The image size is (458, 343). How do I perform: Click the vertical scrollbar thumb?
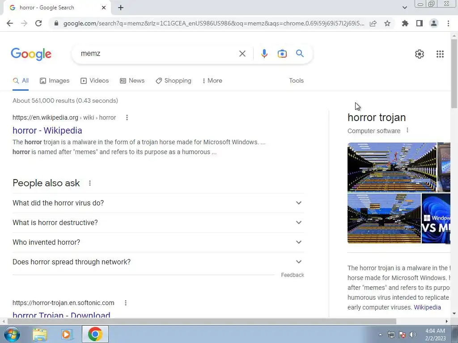[454, 73]
